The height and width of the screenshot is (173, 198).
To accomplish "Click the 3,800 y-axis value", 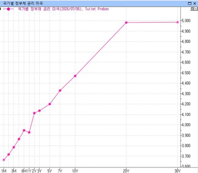I will (x=186, y=146).
